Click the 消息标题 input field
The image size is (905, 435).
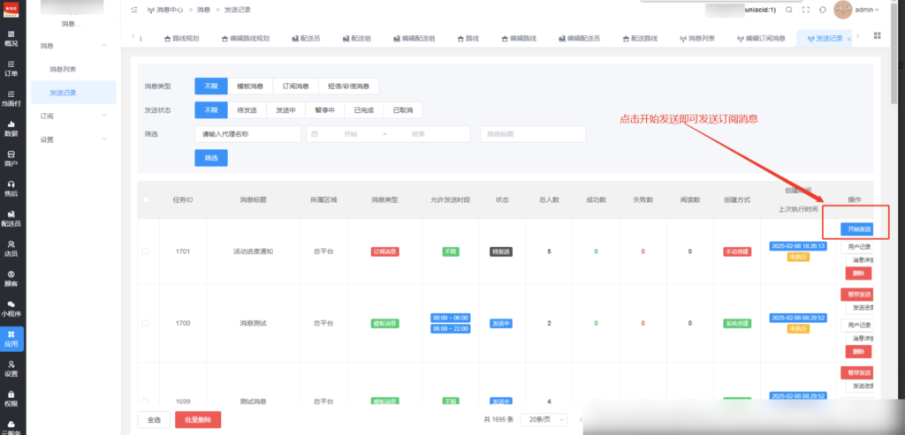click(533, 133)
